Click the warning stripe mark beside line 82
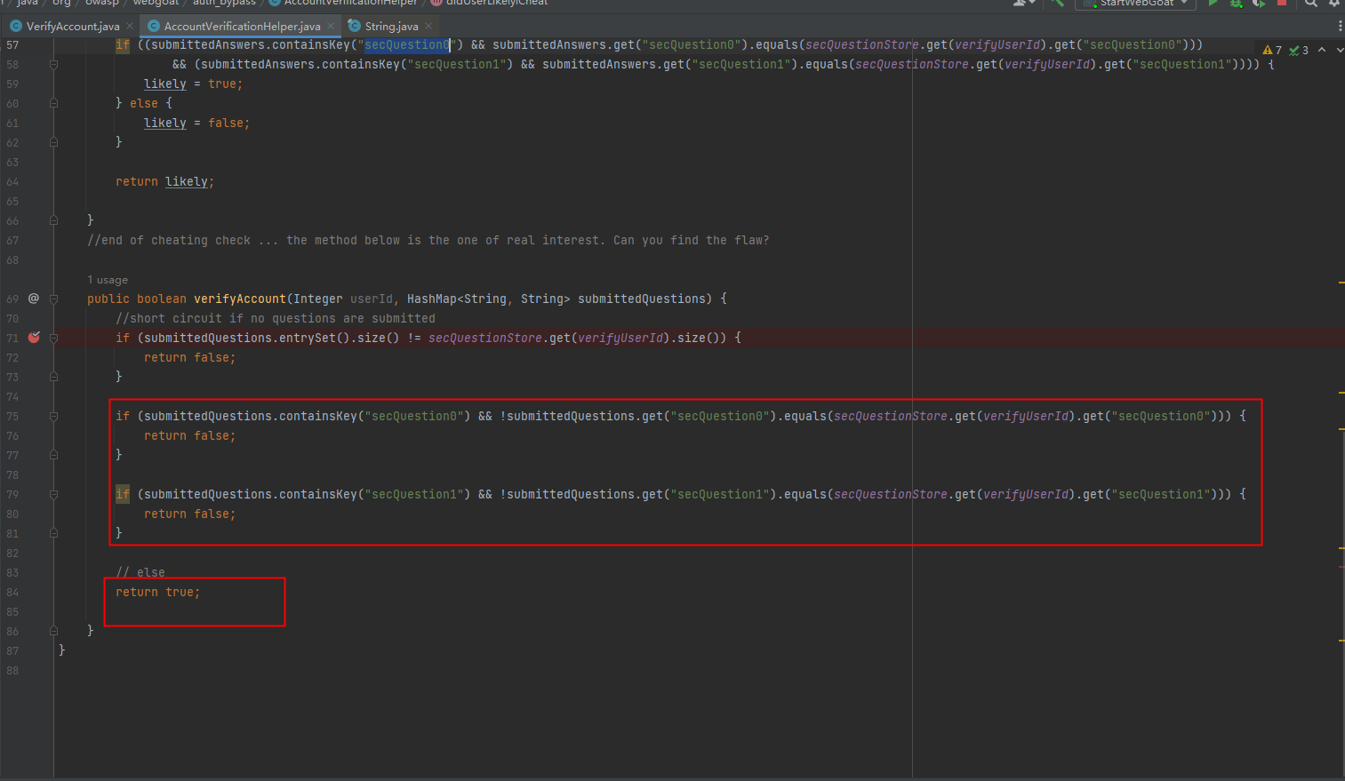 coord(1341,549)
